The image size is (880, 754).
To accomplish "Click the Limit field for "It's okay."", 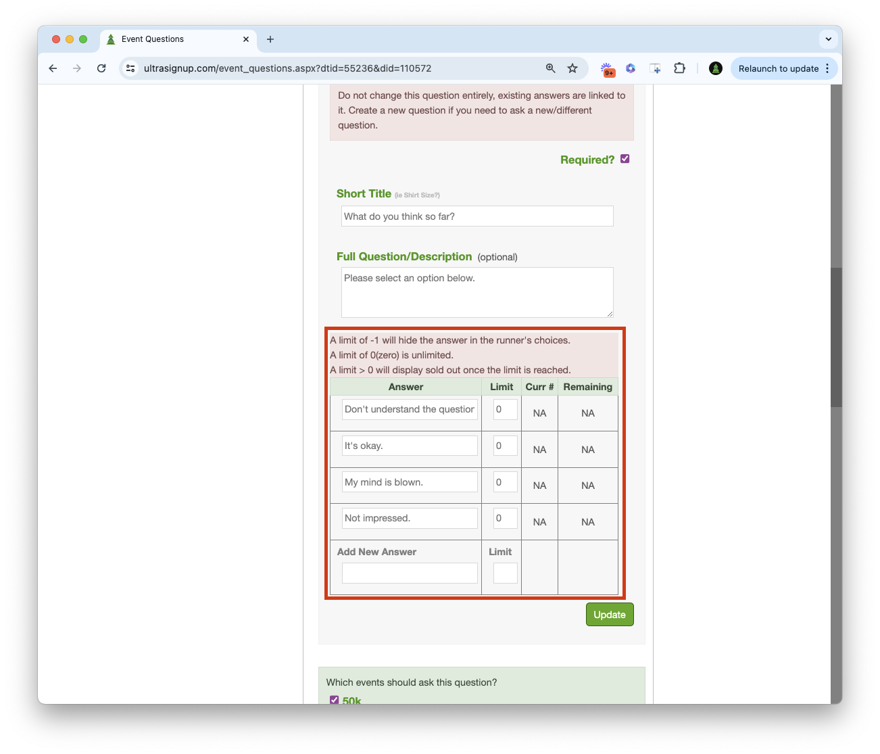I will 506,446.
